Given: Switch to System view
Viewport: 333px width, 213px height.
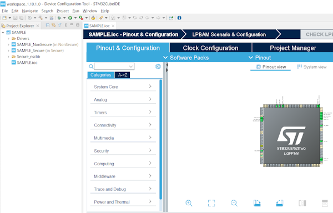Looking at the screenshot, I should coord(312,67).
